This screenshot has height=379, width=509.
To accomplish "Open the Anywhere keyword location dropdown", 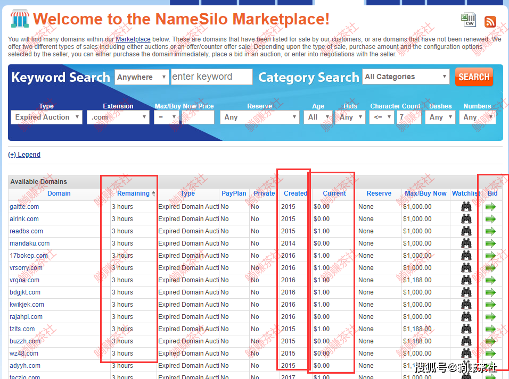I will (142, 77).
